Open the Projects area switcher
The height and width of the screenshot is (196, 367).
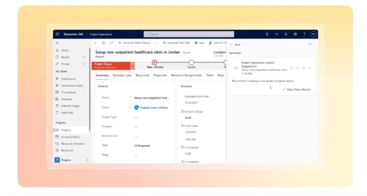pos(71,160)
